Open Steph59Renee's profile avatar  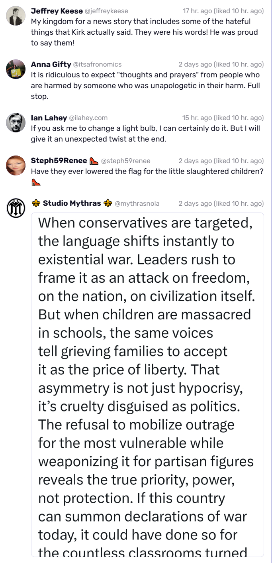click(x=16, y=165)
